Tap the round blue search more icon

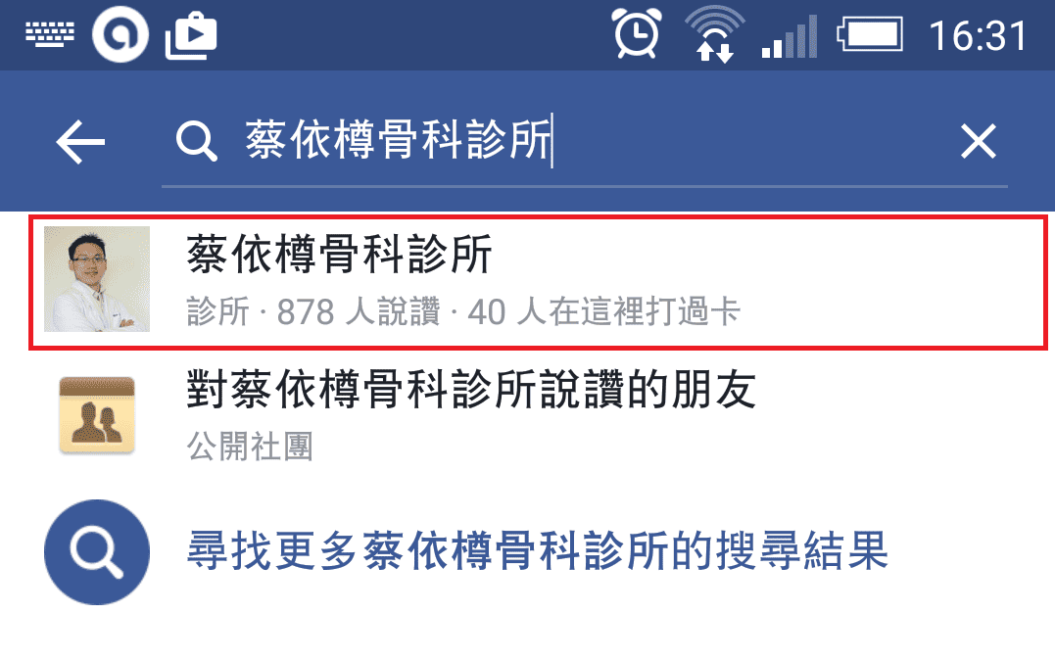pos(97,552)
